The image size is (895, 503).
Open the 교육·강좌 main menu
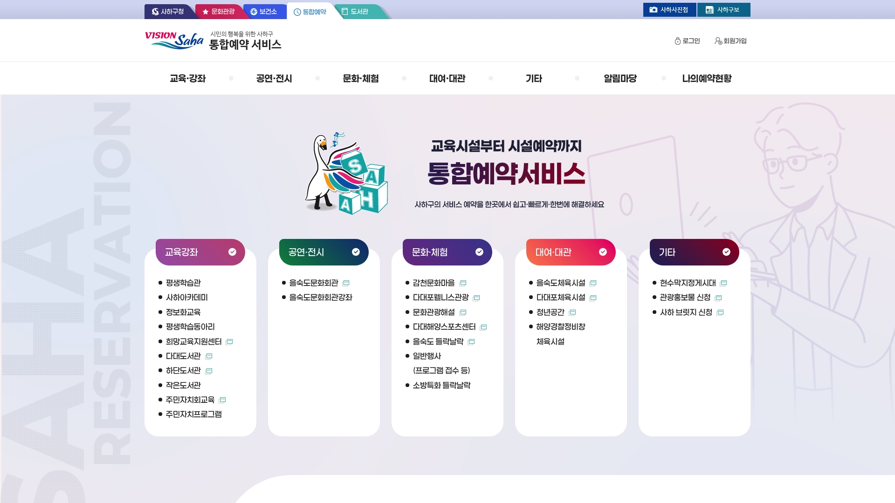(188, 78)
